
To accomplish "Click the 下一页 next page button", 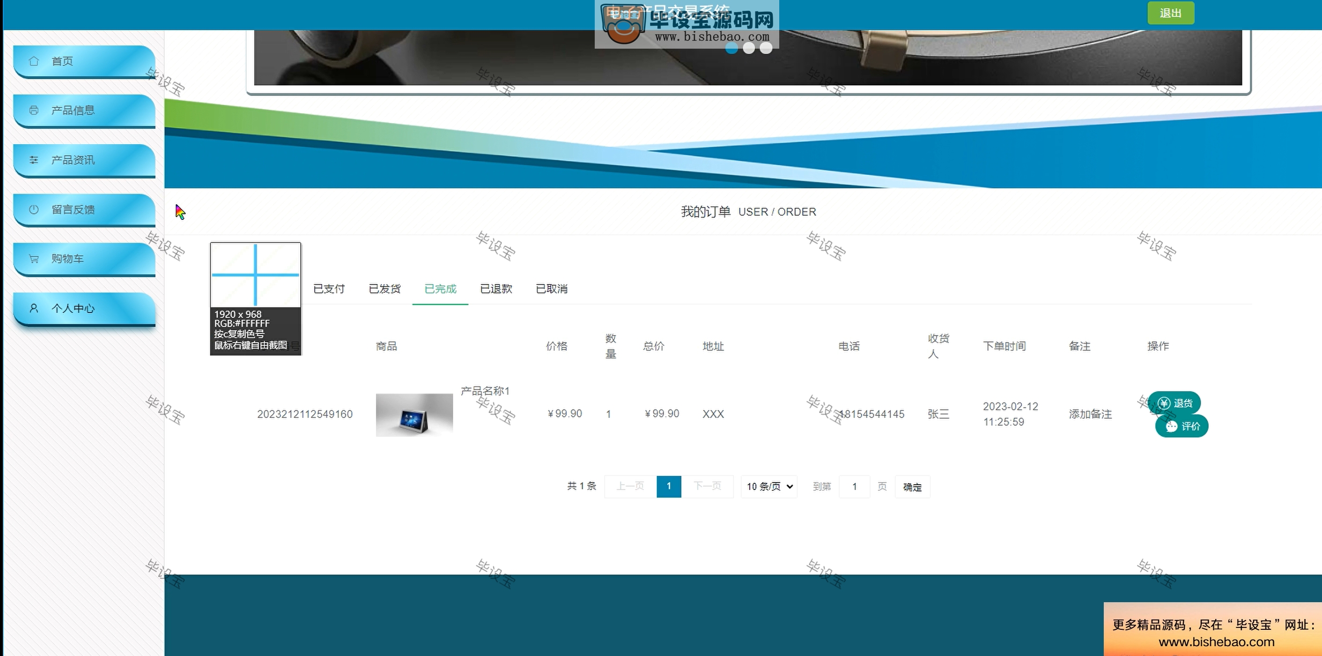I will [x=707, y=486].
